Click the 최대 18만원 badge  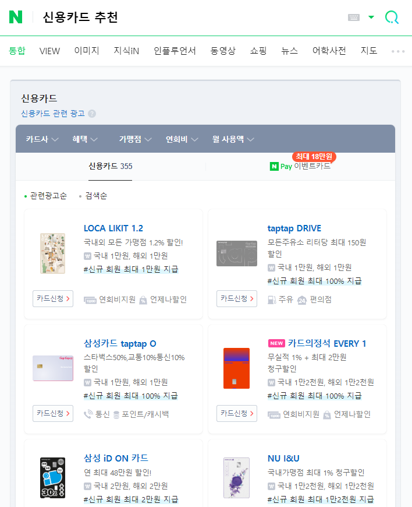tap(314, 157)
